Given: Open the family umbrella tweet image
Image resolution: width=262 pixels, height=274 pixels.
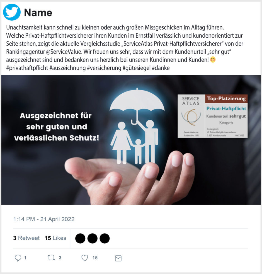Looking at the screenshot, I should [x=131, y=140].
